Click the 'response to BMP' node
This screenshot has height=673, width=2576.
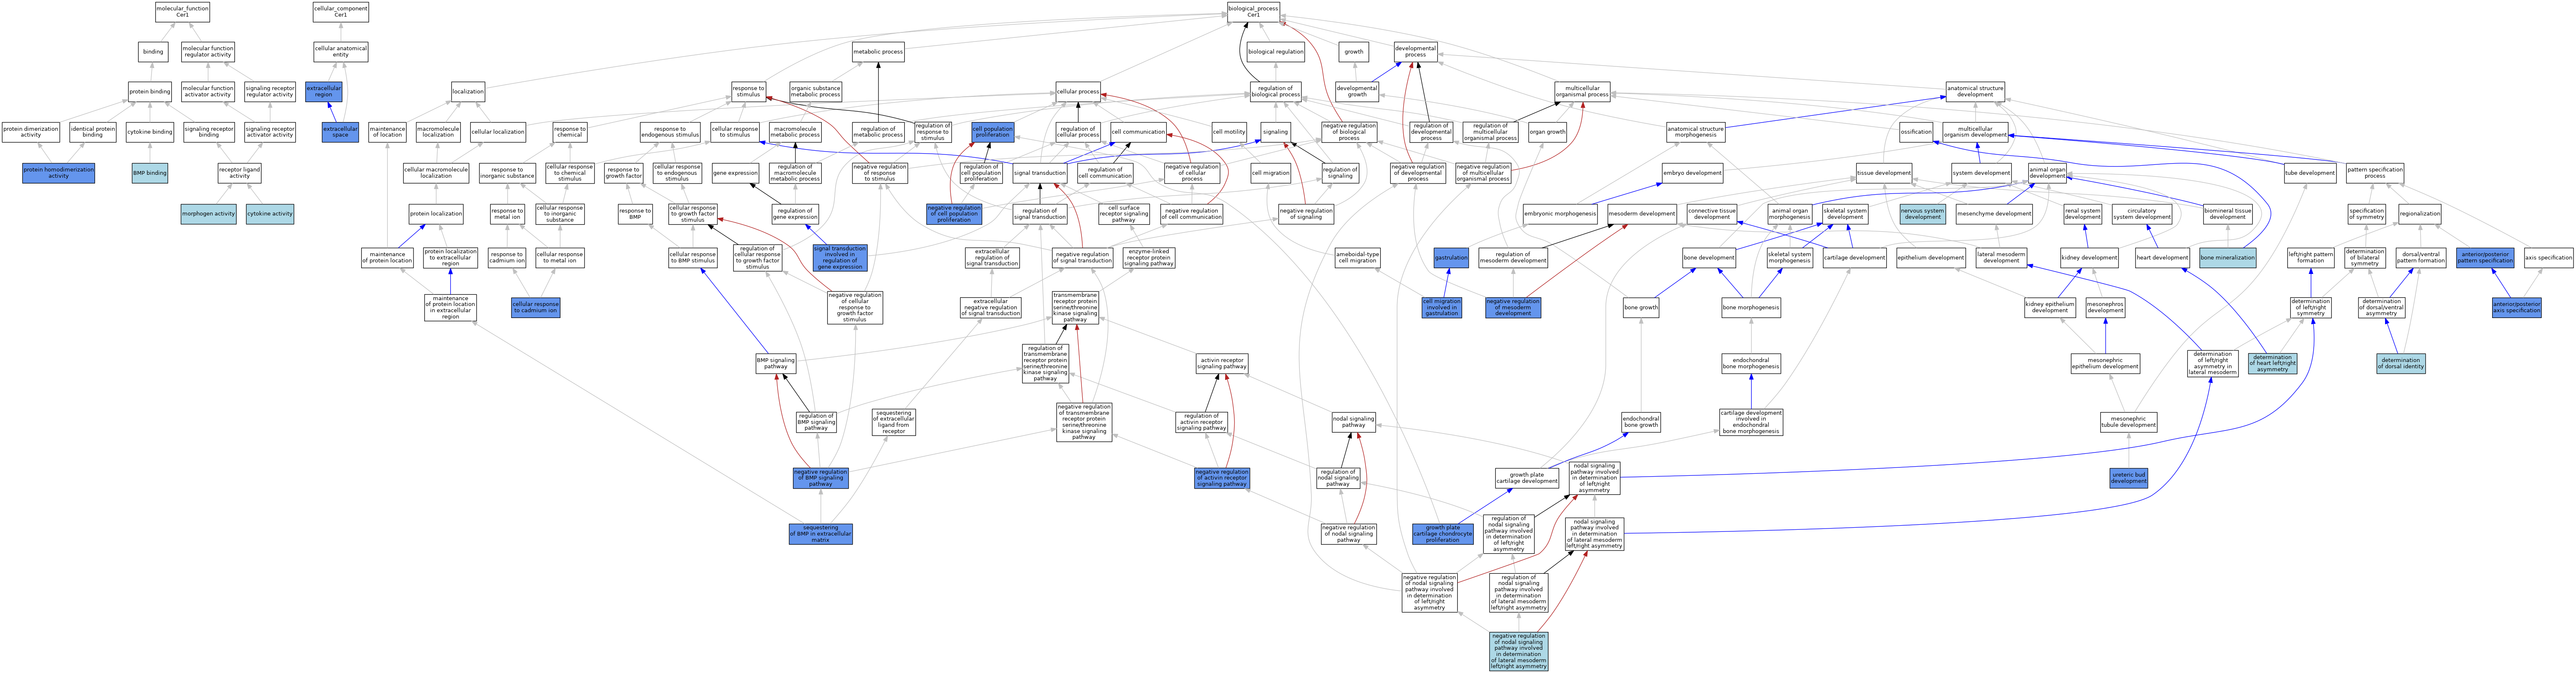coord(635,214)
